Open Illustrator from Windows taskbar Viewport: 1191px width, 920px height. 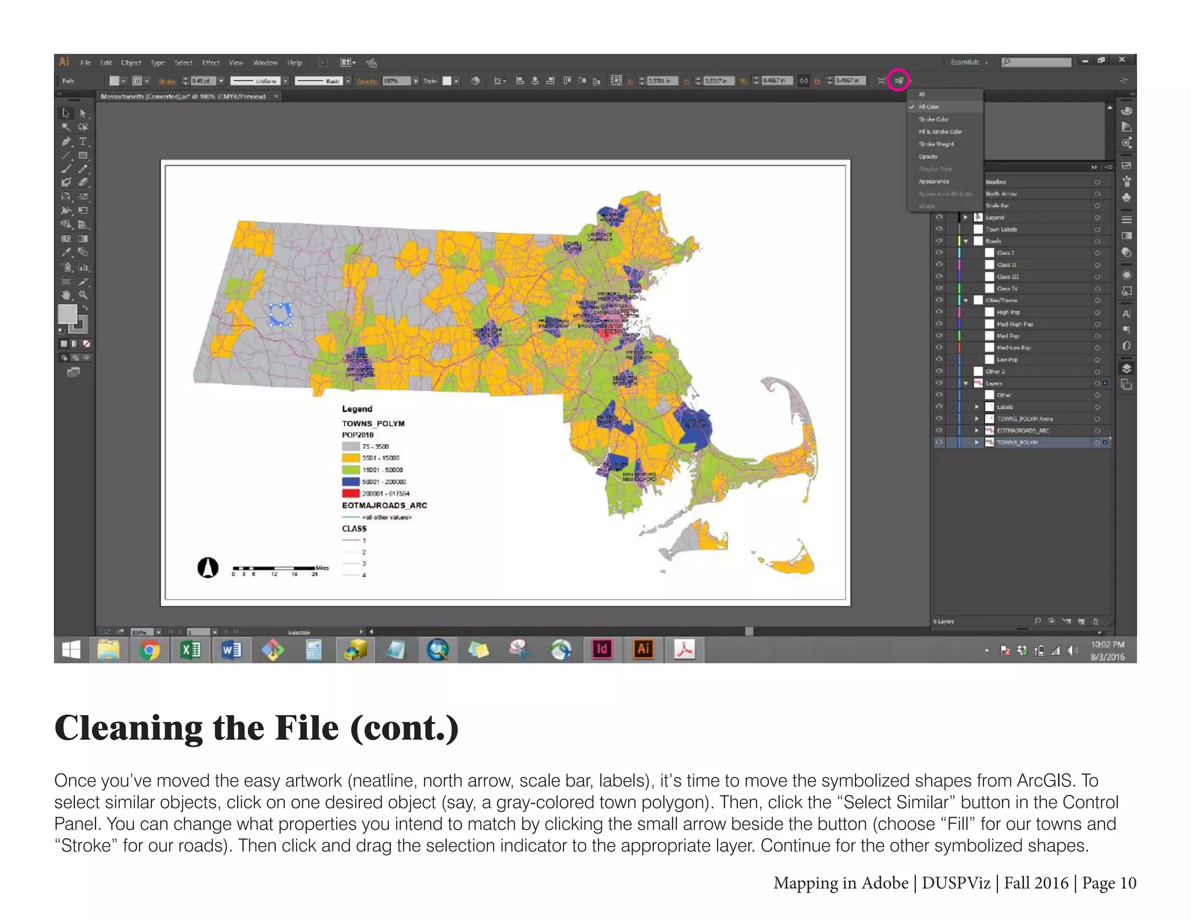[643, 649]
